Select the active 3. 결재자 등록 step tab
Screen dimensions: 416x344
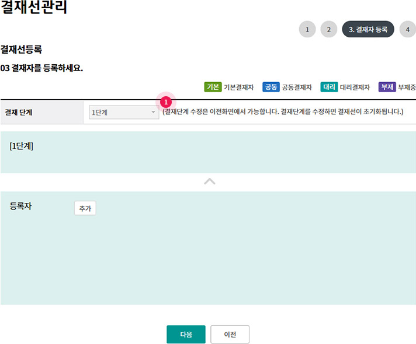368,29
